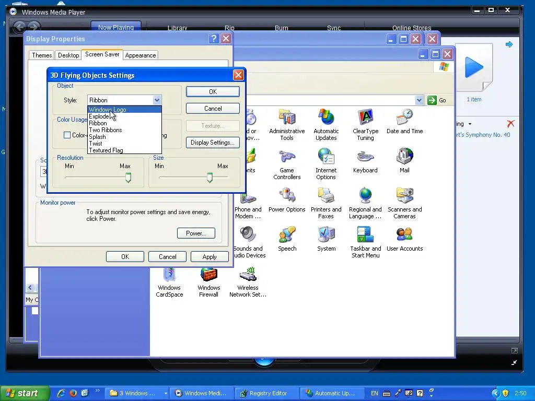Switch to Appearance tab

140,55
